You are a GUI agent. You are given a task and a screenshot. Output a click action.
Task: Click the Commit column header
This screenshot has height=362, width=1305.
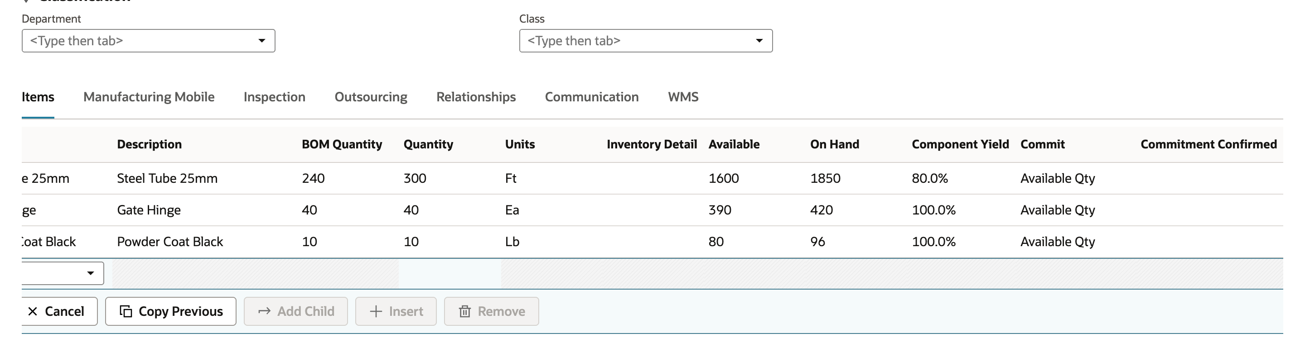pyautogui.click(x=1043, y=145)
